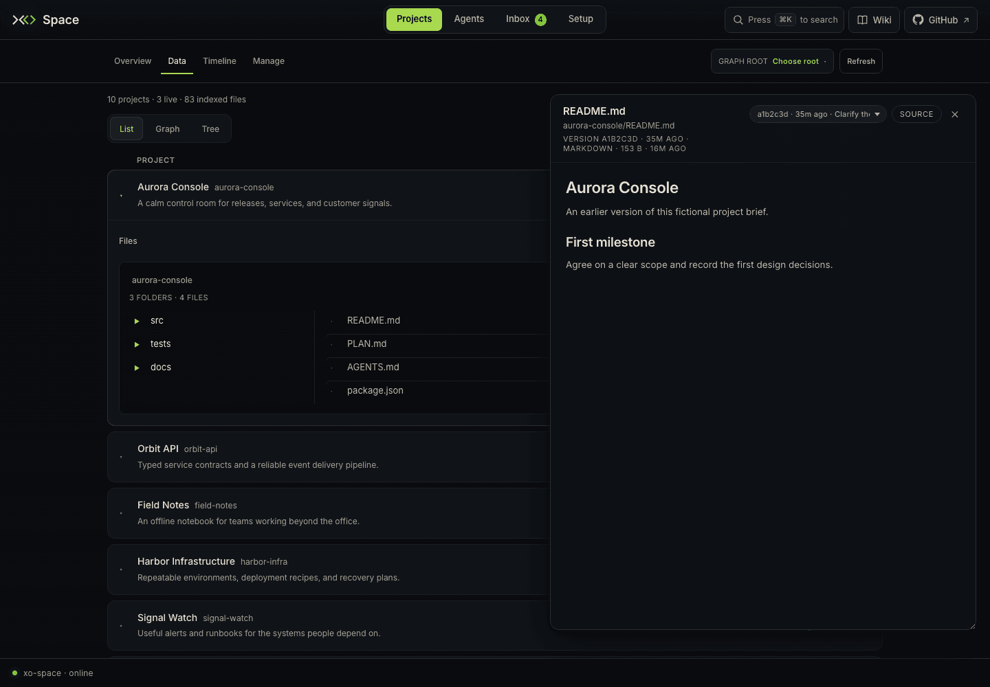Click the Inbox badge showing 4
Viewport: 990px width, 687px height.
541,19
